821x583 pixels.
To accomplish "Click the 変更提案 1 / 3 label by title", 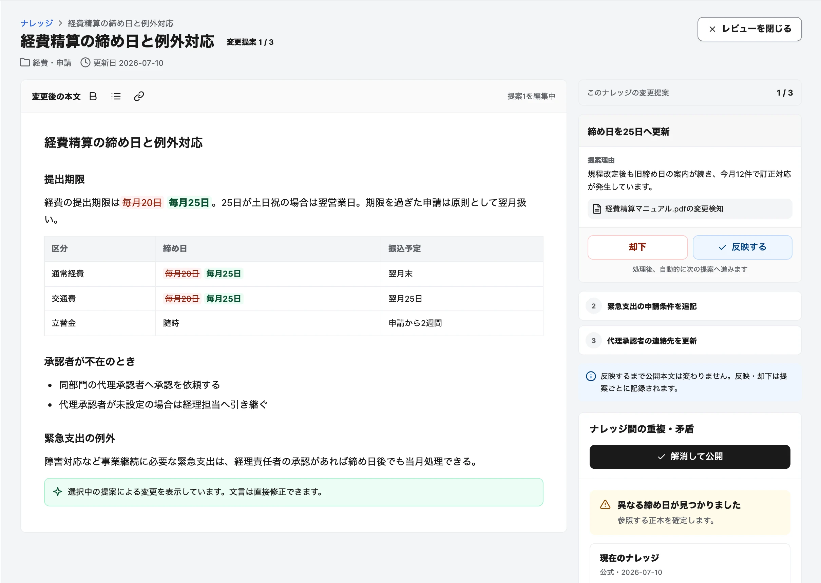I will click(x=250, y=42).
